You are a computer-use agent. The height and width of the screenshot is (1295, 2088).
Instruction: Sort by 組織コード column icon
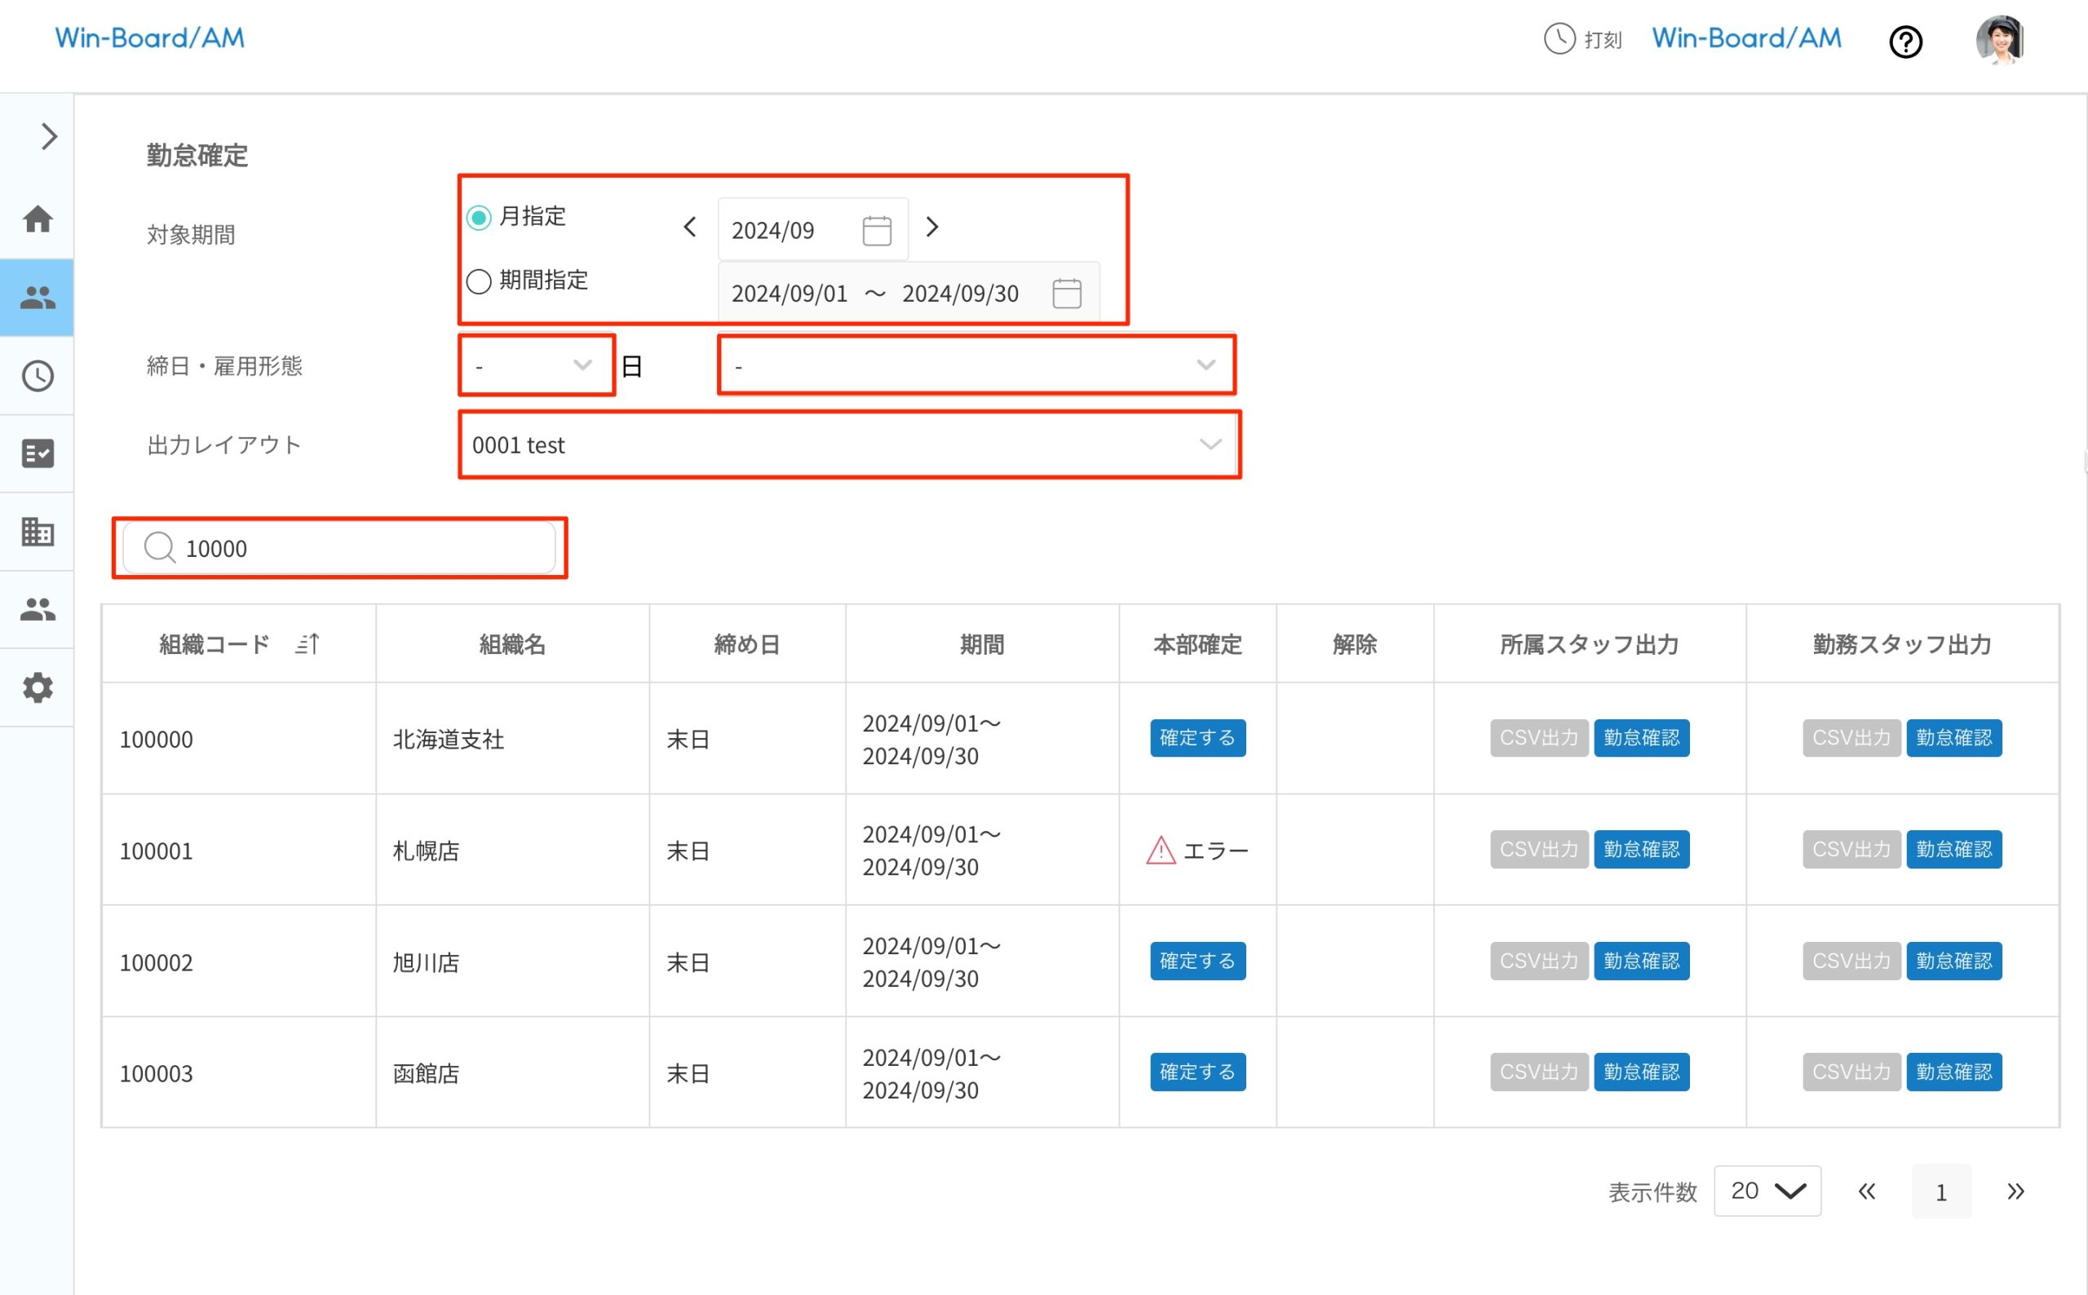[x=307, y=644]
